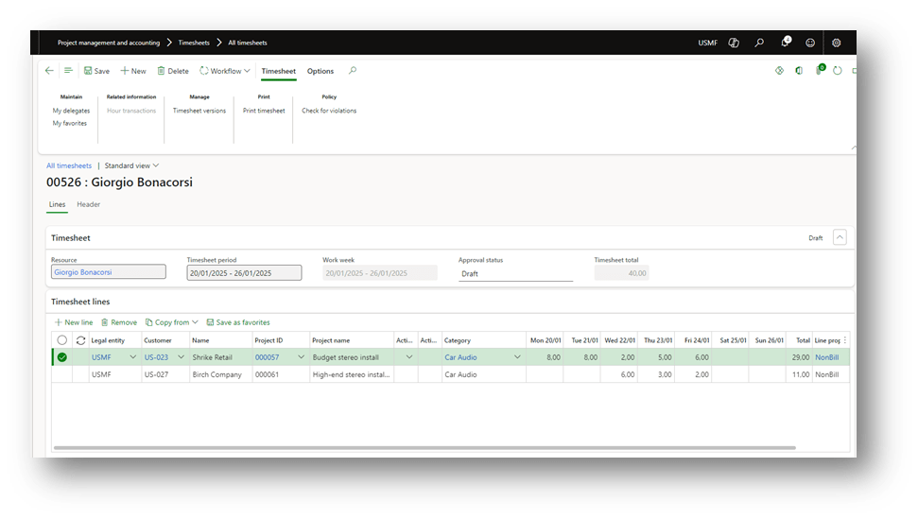Click the refresh page icon
The image size is (918, 519).
pyautogui.click(x=837, y=71)
